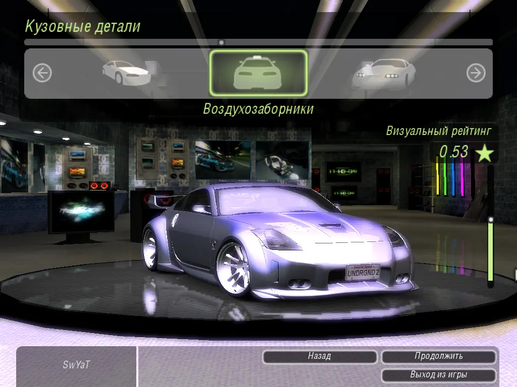Click the yellow star rating icon

484,153
